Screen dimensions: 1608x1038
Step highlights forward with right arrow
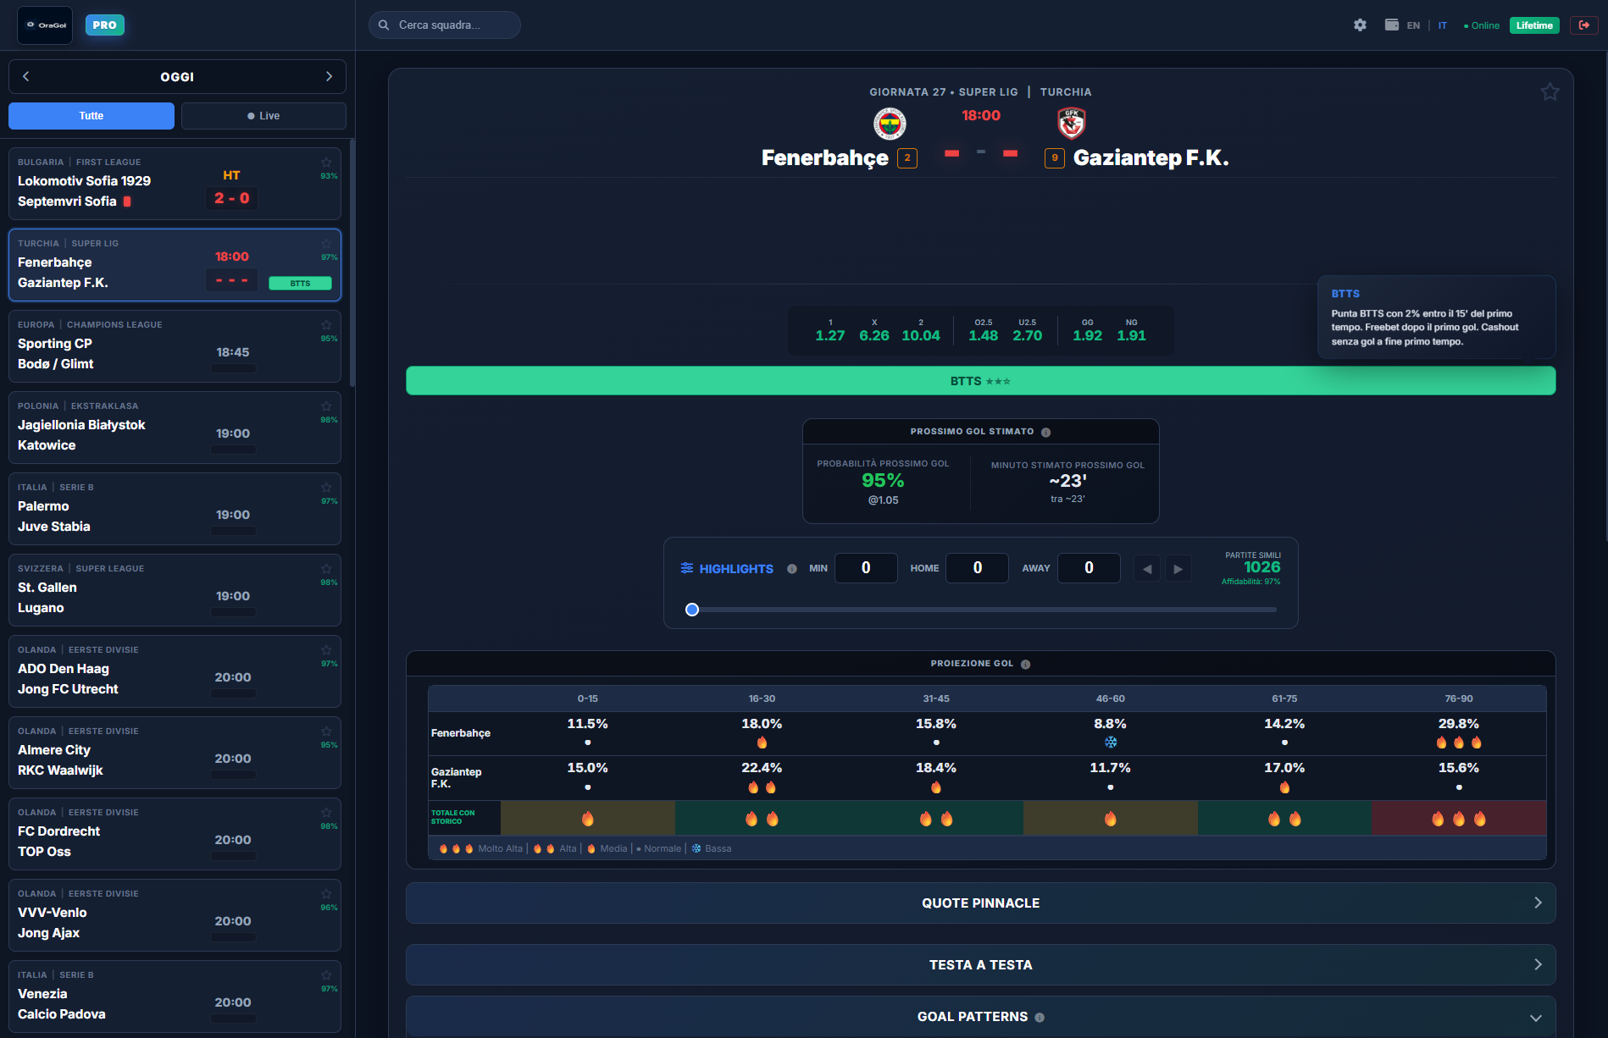tap(1178, 569)
